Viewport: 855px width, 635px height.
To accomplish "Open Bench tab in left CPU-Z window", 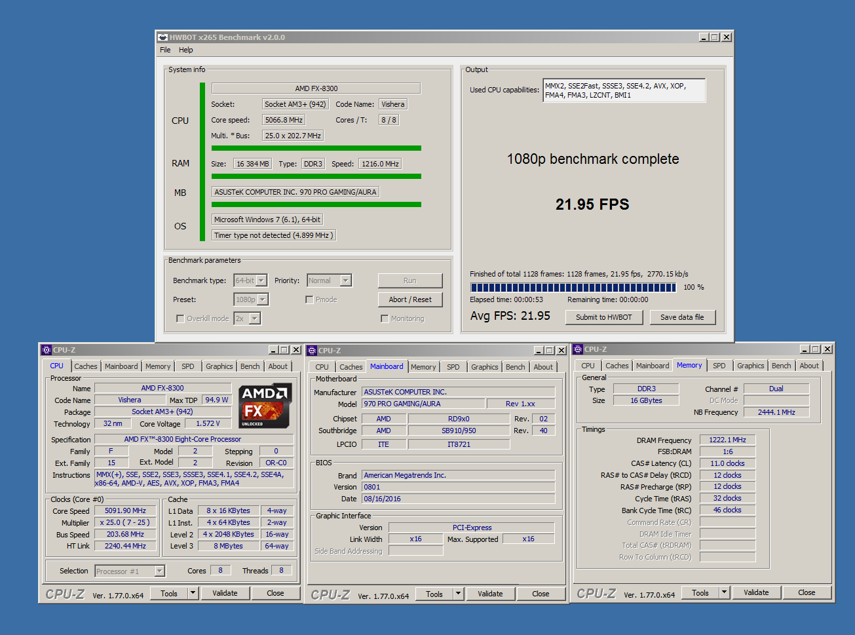I will click(250, 366).
